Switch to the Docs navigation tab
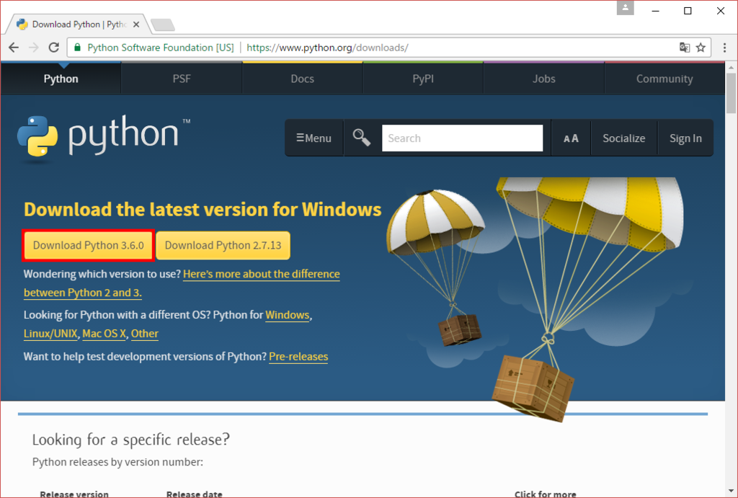738x498 pixels. (302, 79)
